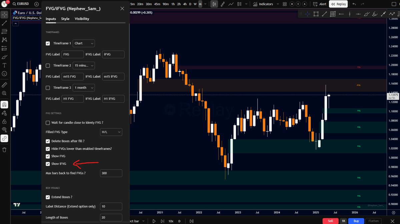This screenshot has height=224, width=400.
Task: Check Wait for candle close option
Action: [48, 123]
